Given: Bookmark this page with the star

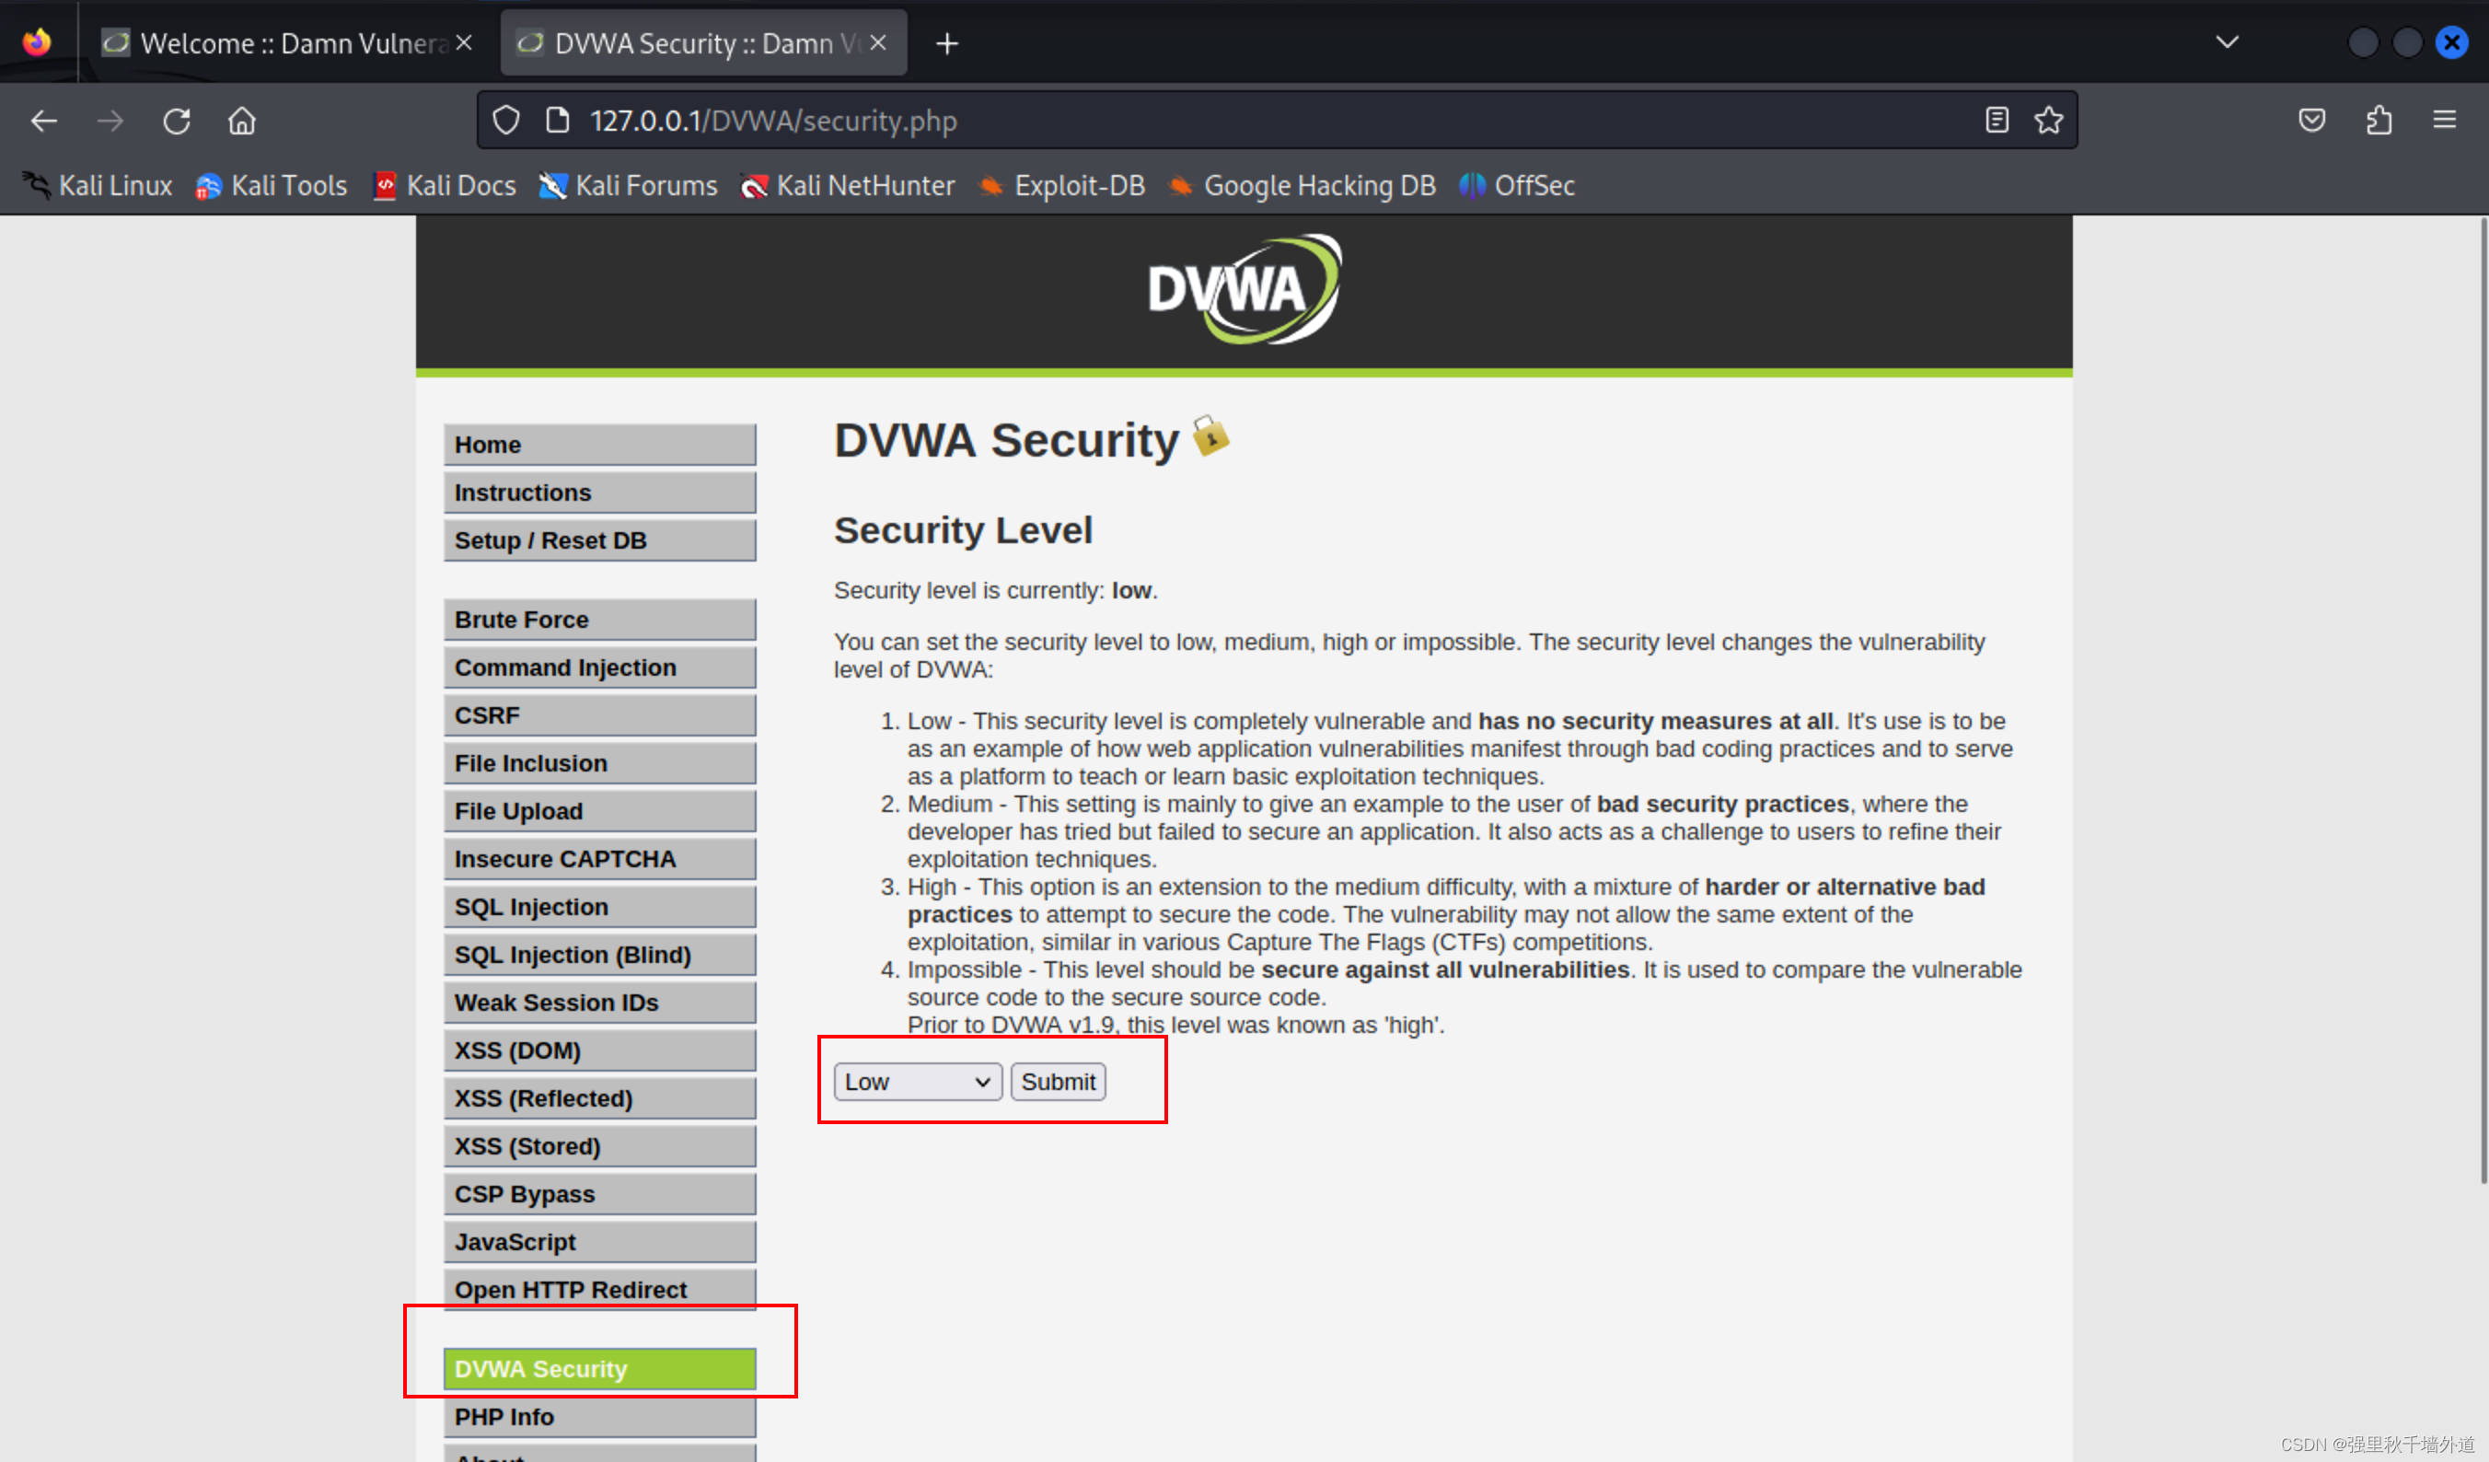Looking at the screenshot, I should coord(2048,121).
